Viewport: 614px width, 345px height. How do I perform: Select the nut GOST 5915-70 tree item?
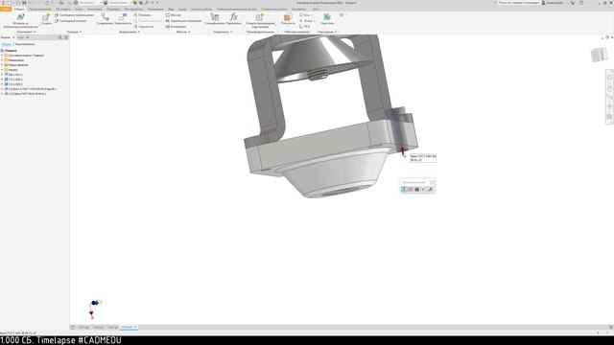[27, 94]
